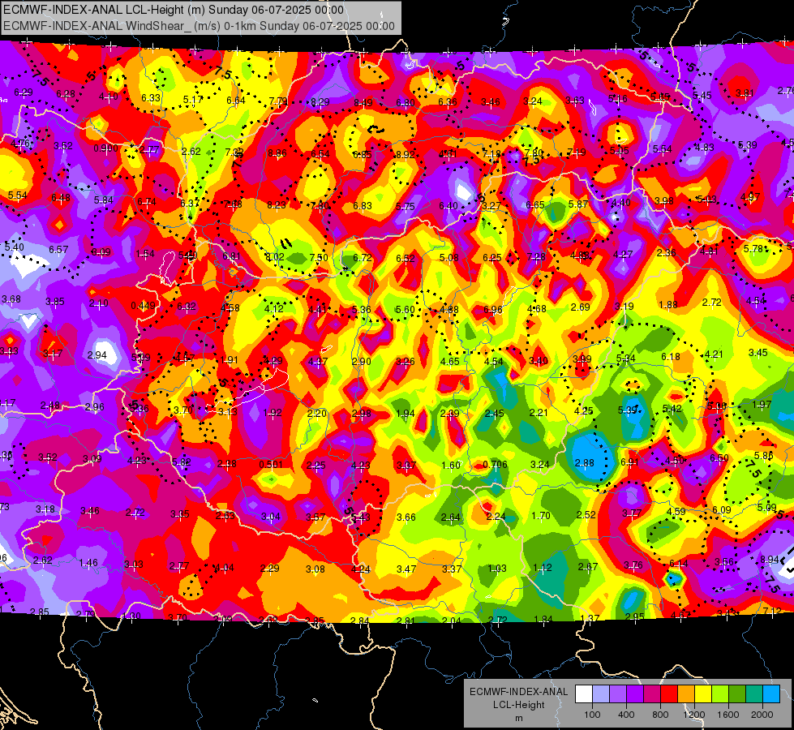
Task: Click the wind shear value 1.60
Action: coord(451,465)
